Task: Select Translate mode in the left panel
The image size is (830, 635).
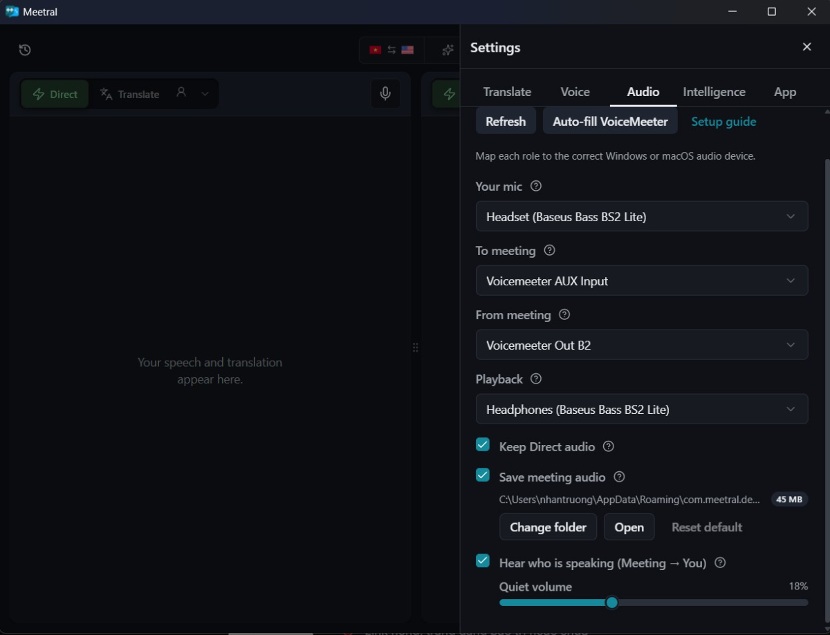Action: pyautogui.click(x=129, y=94)
